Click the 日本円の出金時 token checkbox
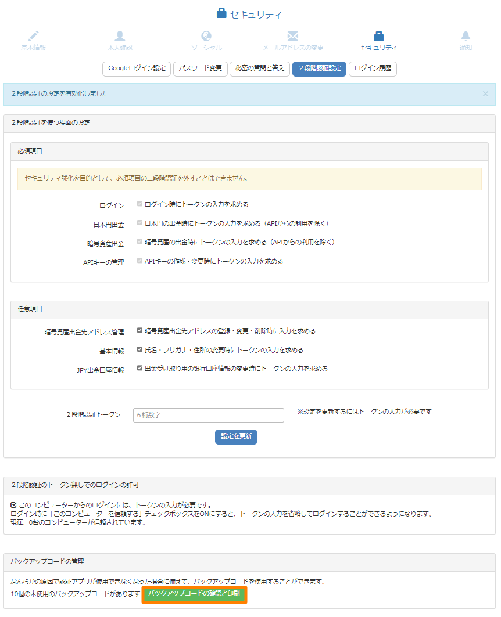Screen dimensions: 501x617 (139, 223)
